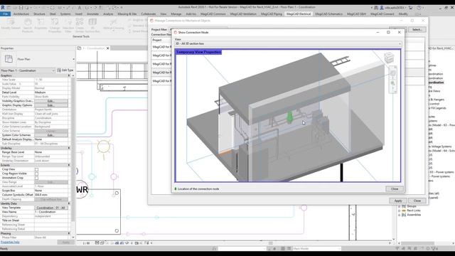This screenshot has height=256, width=455.
Task: Click the view tab icon beside Coordination tab
Action: [x=79, y=48]
